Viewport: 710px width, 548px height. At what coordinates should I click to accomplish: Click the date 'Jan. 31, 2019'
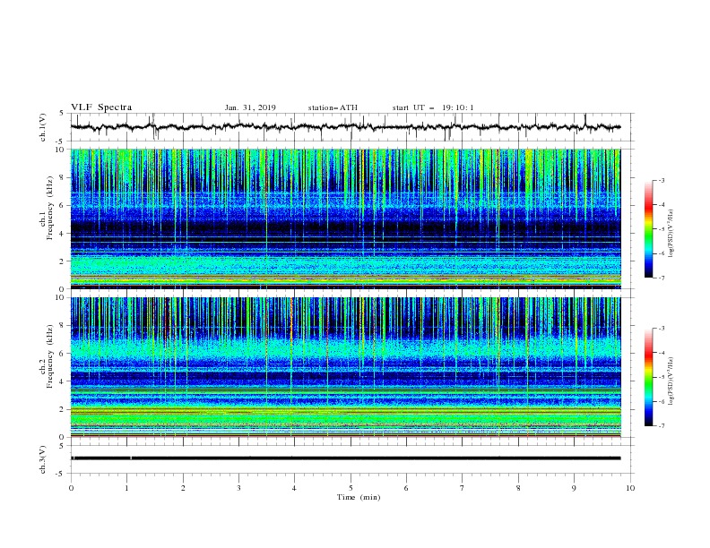(x=250, y=107)
